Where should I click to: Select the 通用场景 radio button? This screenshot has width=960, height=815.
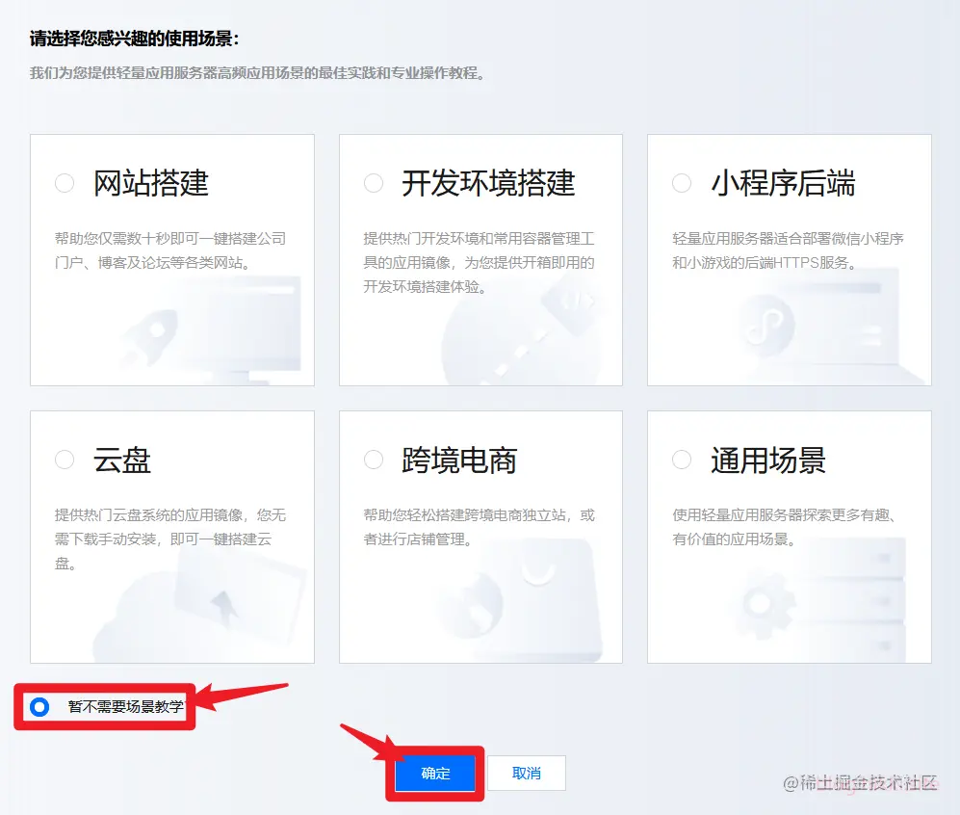pyautogui.click(x=682, y=460)
